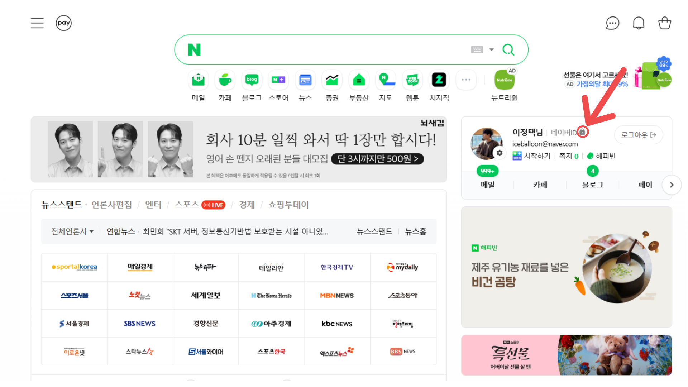Screen dimensions: 688x387
Task: Open the 메일 tab in profile card
Action: 488,185
